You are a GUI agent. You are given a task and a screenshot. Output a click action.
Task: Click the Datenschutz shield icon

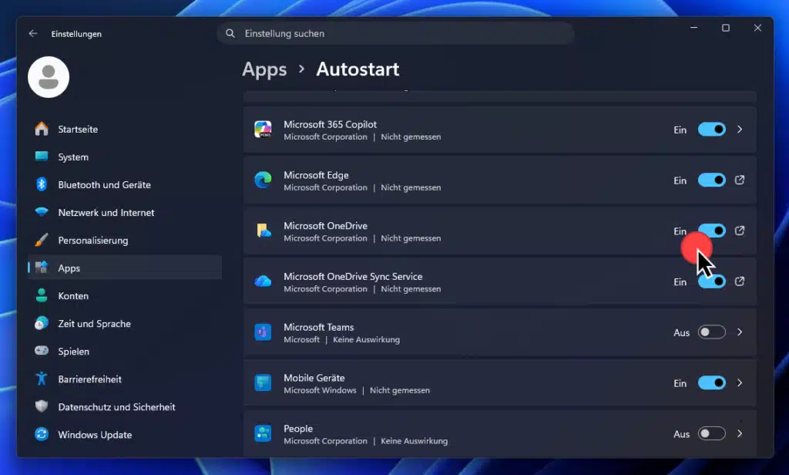(x=42, y=406)
